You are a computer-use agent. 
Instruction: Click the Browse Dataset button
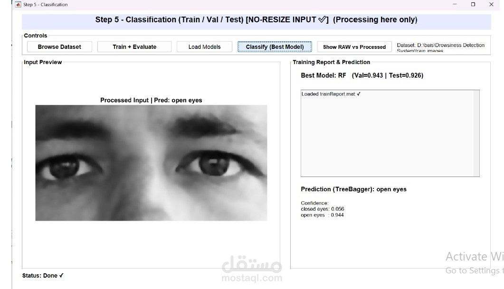59,47
